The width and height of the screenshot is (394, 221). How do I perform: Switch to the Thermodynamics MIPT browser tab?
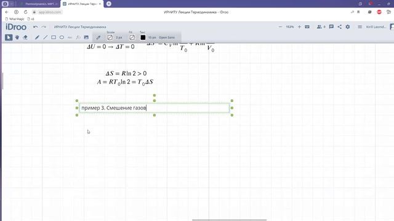point(39,4)
